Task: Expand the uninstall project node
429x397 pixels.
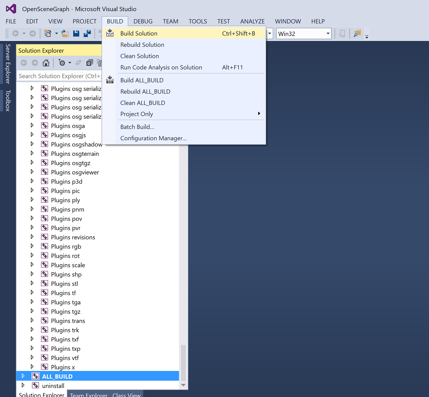Action: [23, 385]
